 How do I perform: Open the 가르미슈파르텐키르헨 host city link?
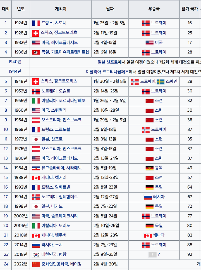coord(70,52)
